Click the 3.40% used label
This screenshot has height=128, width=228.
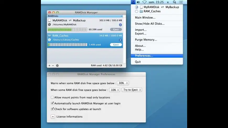coord(95,45)
